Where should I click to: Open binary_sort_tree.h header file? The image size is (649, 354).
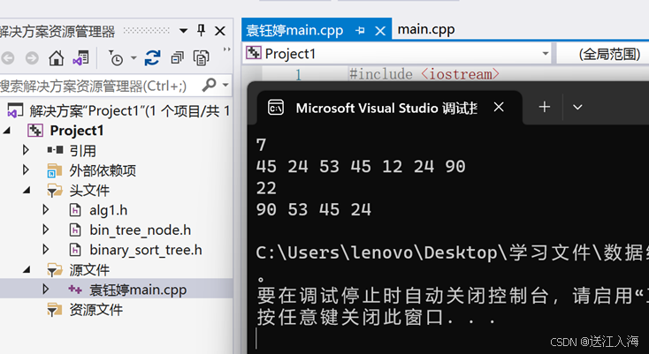point(146,250)
